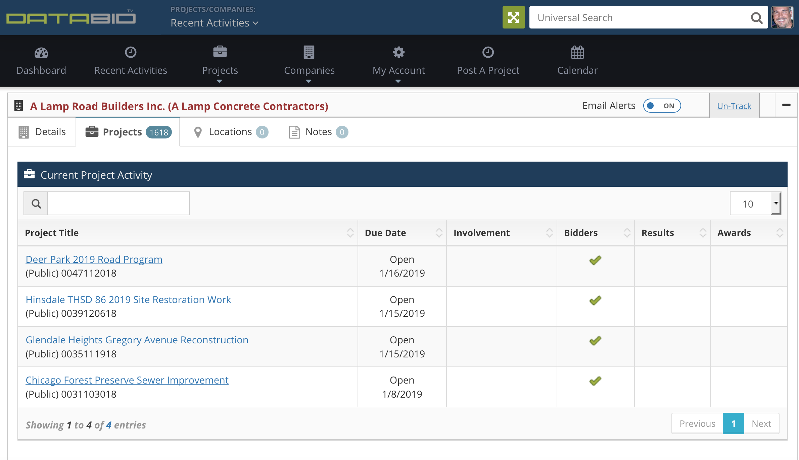This screenshot has width=799, height=460.
Task: Expand the Companies menu arrow
Action: (309, 81)
